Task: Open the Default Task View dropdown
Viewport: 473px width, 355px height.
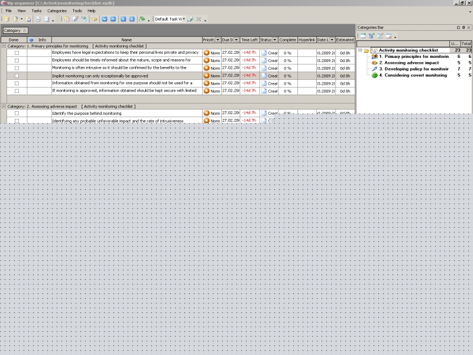Action: (184, 19)
